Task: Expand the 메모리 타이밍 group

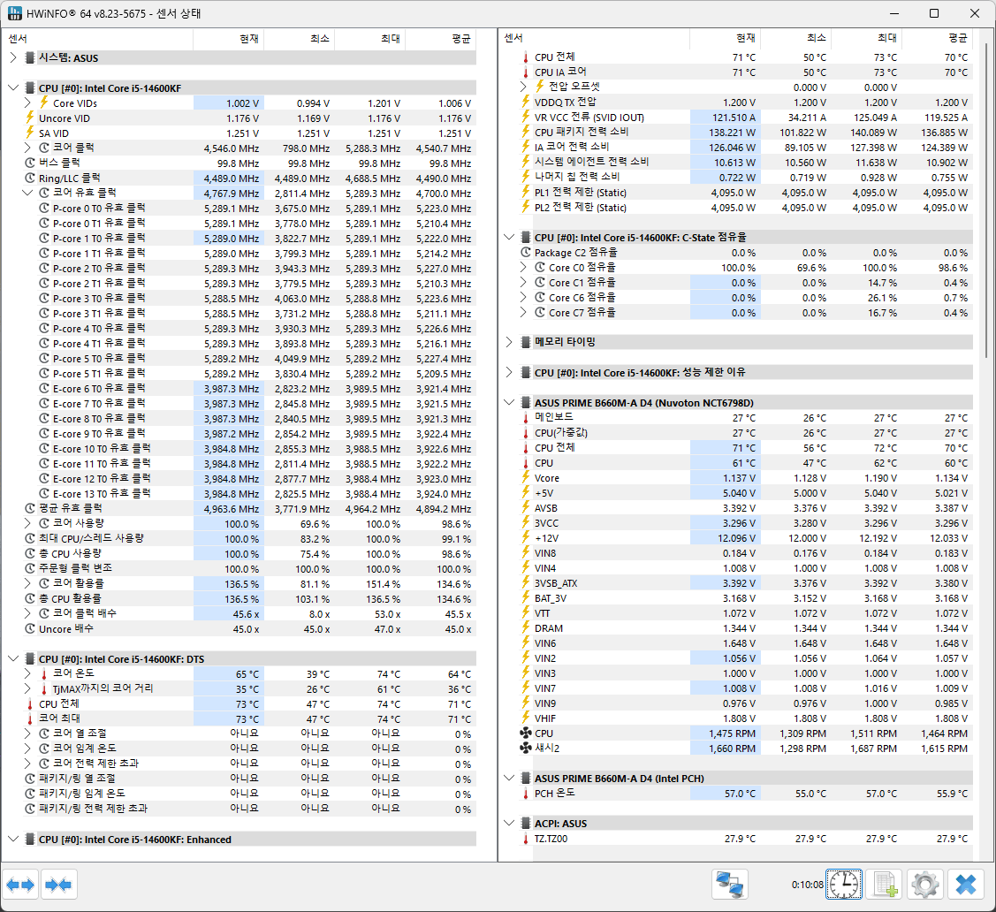Action: 509,342
